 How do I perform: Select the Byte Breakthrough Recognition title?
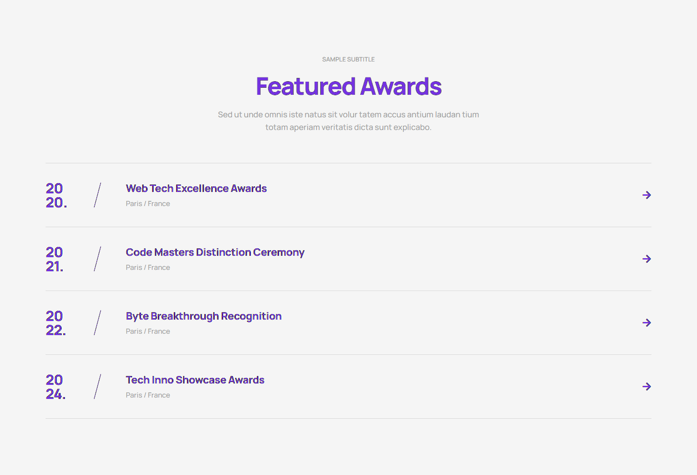click(x=203, y=316)
